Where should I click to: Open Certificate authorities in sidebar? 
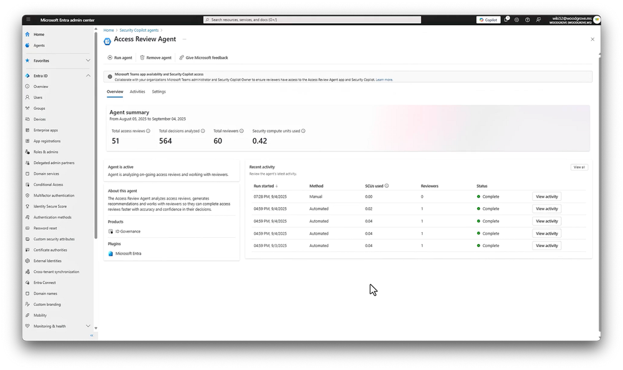(x=50, y=250)
